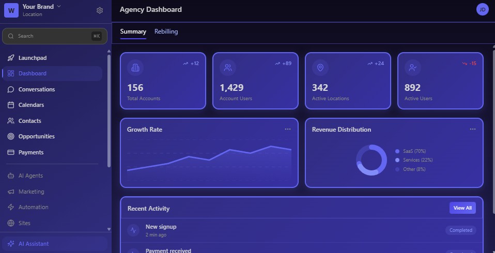Click the +12 trend indicator
The width and height of the screenshot is (495, 253).
tap(191, 64)
